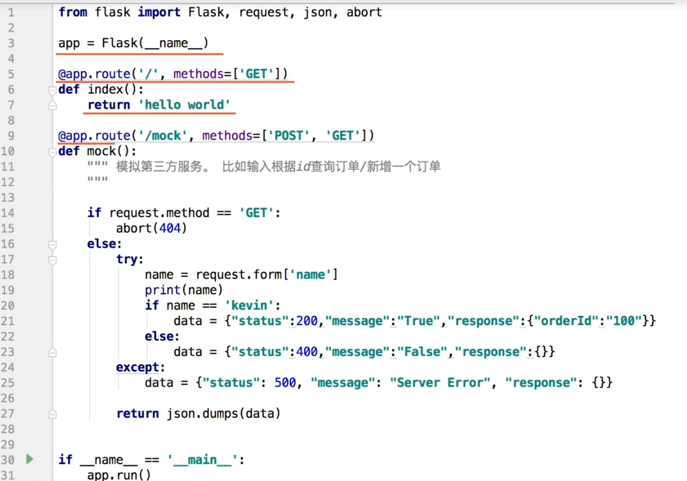
Task: Click line number 25 in the gutter
Action: coord(8,383)
